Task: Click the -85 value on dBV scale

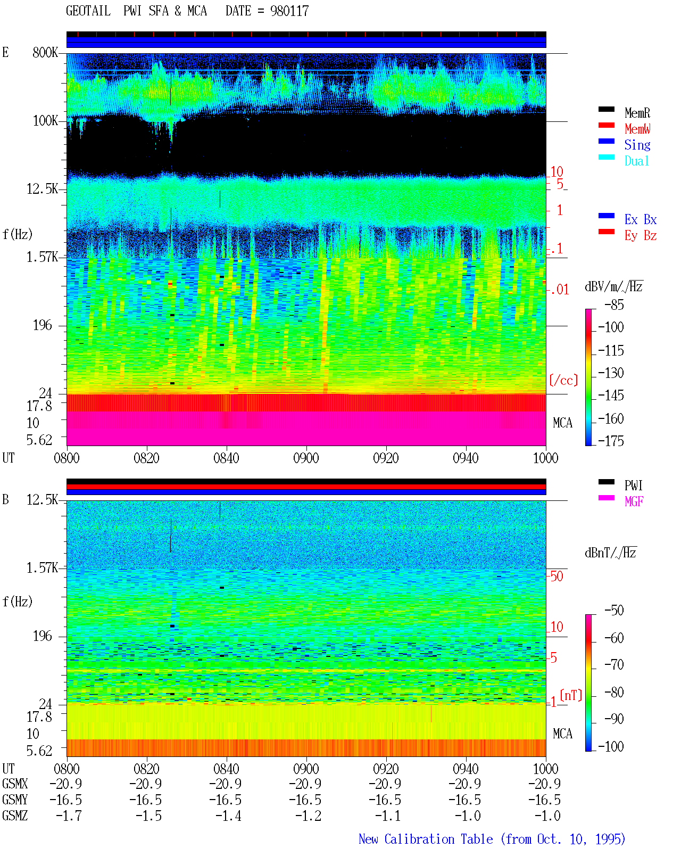Action: coord(614,305)
